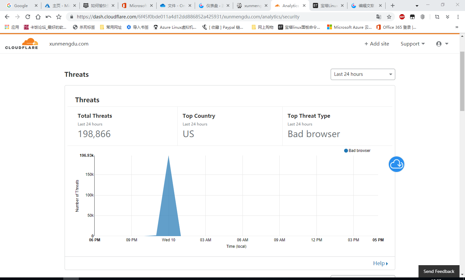This screenshot has height=280, width=465.
Task: Click the Bad browser legend color dot
Action: (346, 151)
